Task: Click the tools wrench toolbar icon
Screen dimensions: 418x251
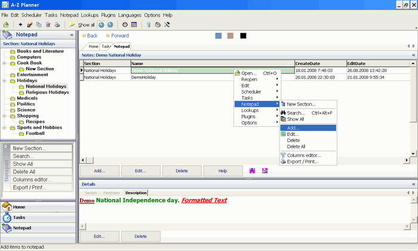Action: (167, 25)
